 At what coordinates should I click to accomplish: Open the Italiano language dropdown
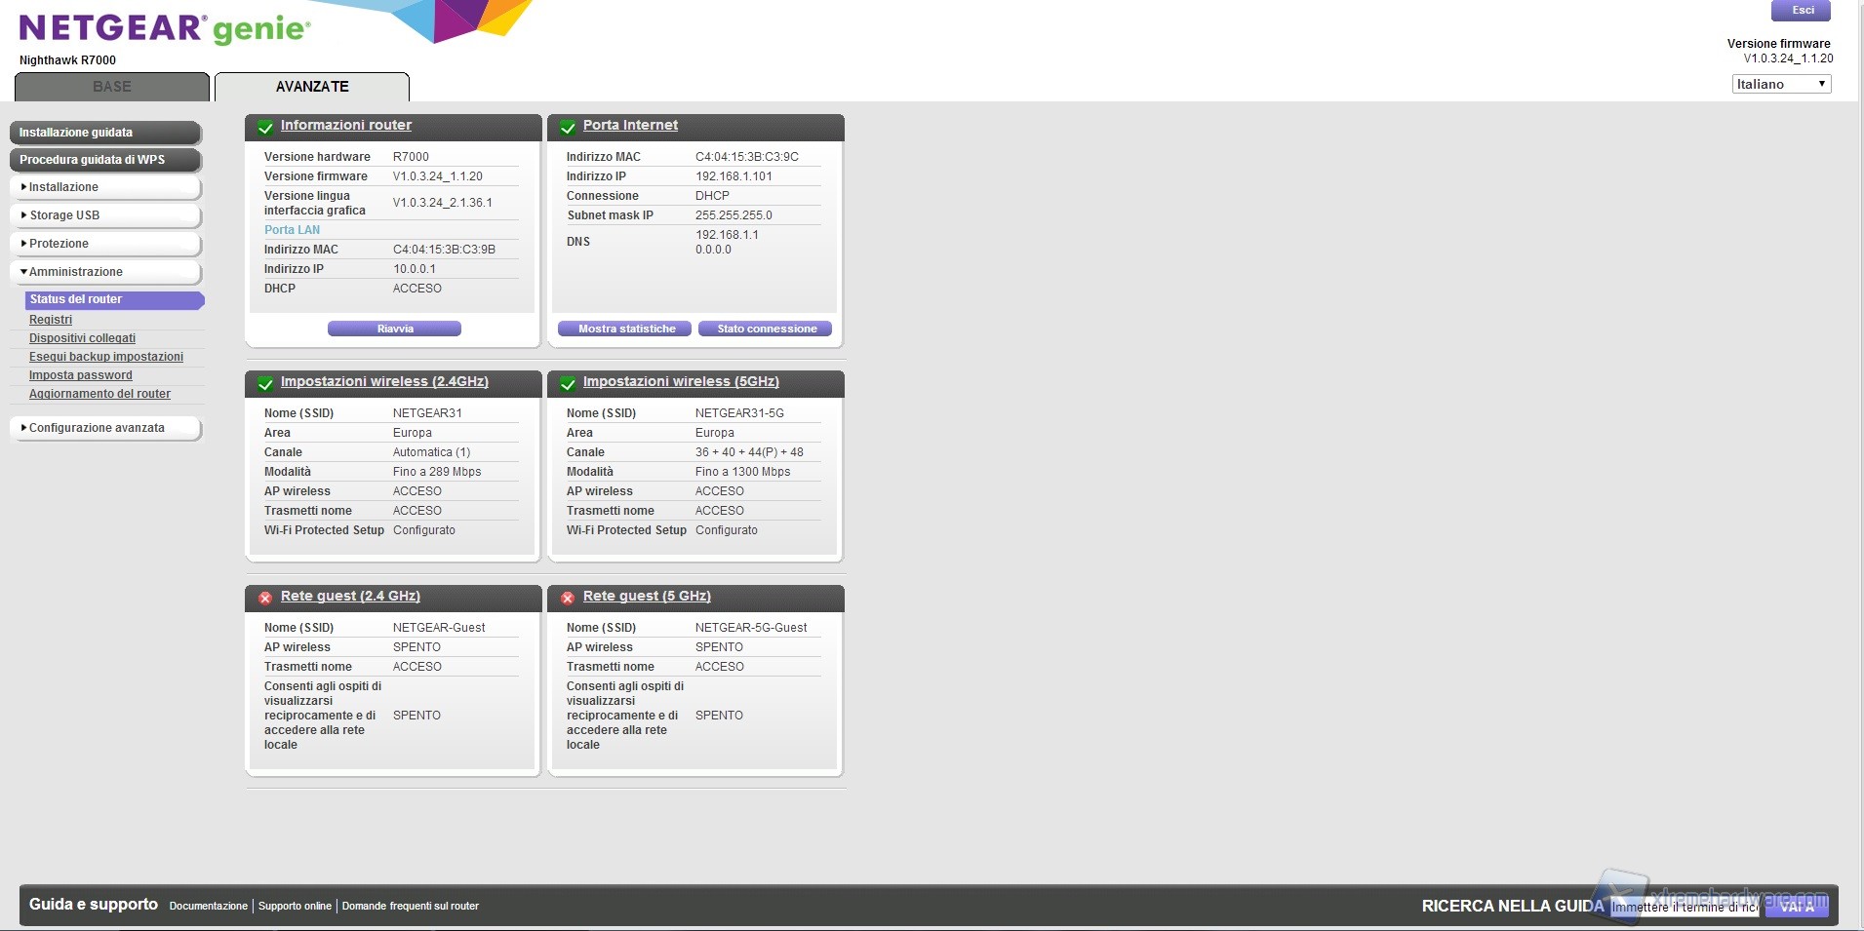click(x=1780, y=84)
